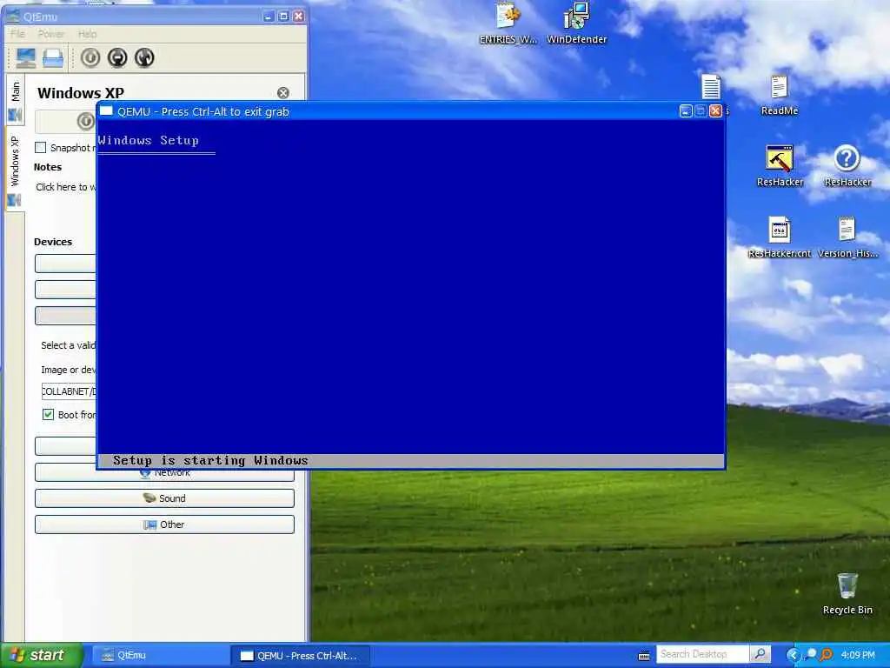Switch to the Main vertical tab
890x668 pixels.
coord(16,101)
